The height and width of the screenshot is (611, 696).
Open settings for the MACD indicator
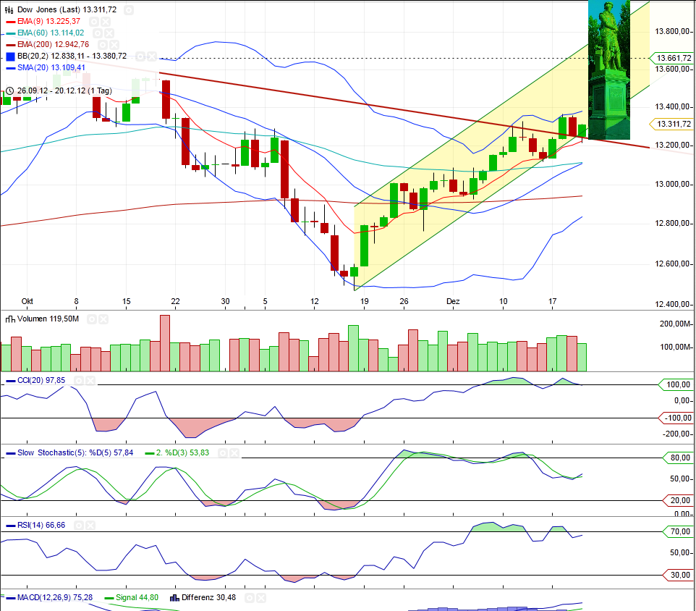(250, 598)
